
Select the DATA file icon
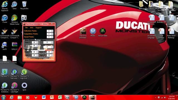pos(14,59)
